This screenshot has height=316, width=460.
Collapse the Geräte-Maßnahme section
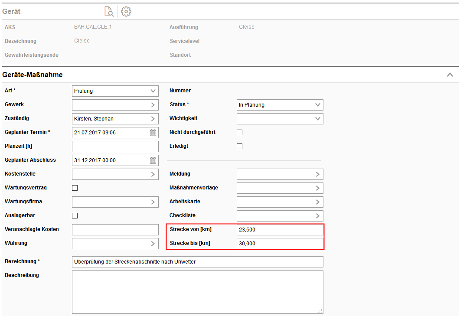450,75
